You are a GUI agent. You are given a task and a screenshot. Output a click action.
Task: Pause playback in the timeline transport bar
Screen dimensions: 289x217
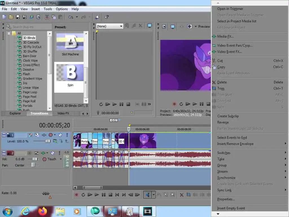click(104, 195)
